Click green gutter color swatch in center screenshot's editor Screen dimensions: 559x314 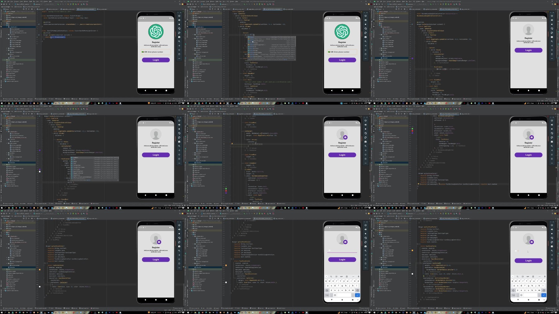226,189
